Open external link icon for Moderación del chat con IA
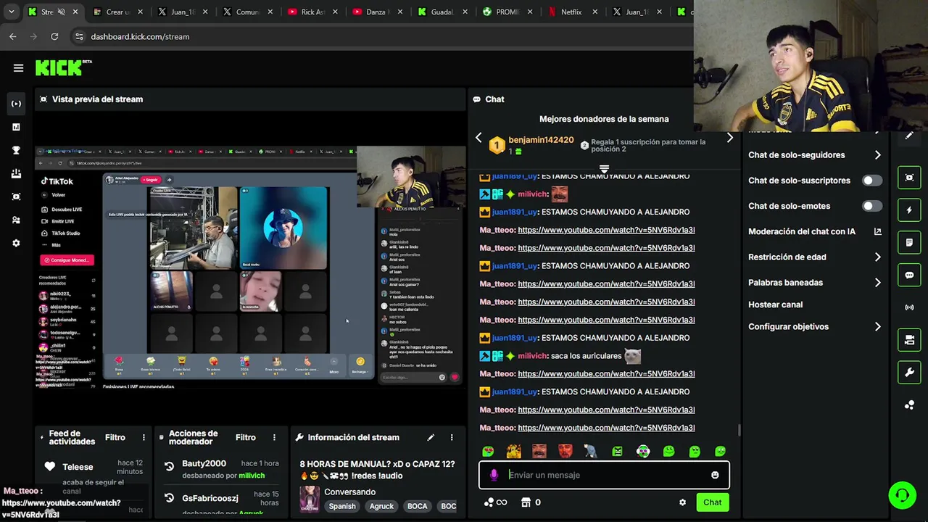 (878, 231)
